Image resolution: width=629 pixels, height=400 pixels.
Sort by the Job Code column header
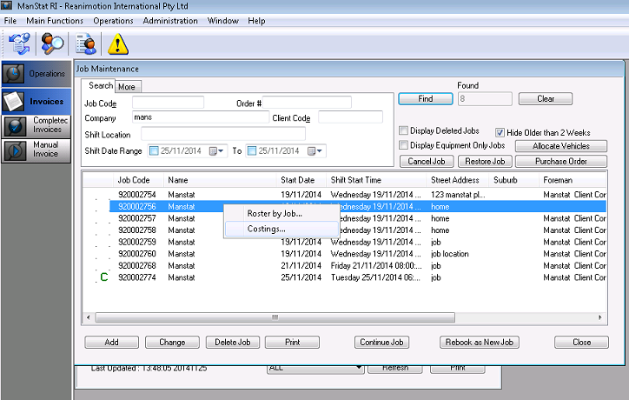(x=138, y=180)
